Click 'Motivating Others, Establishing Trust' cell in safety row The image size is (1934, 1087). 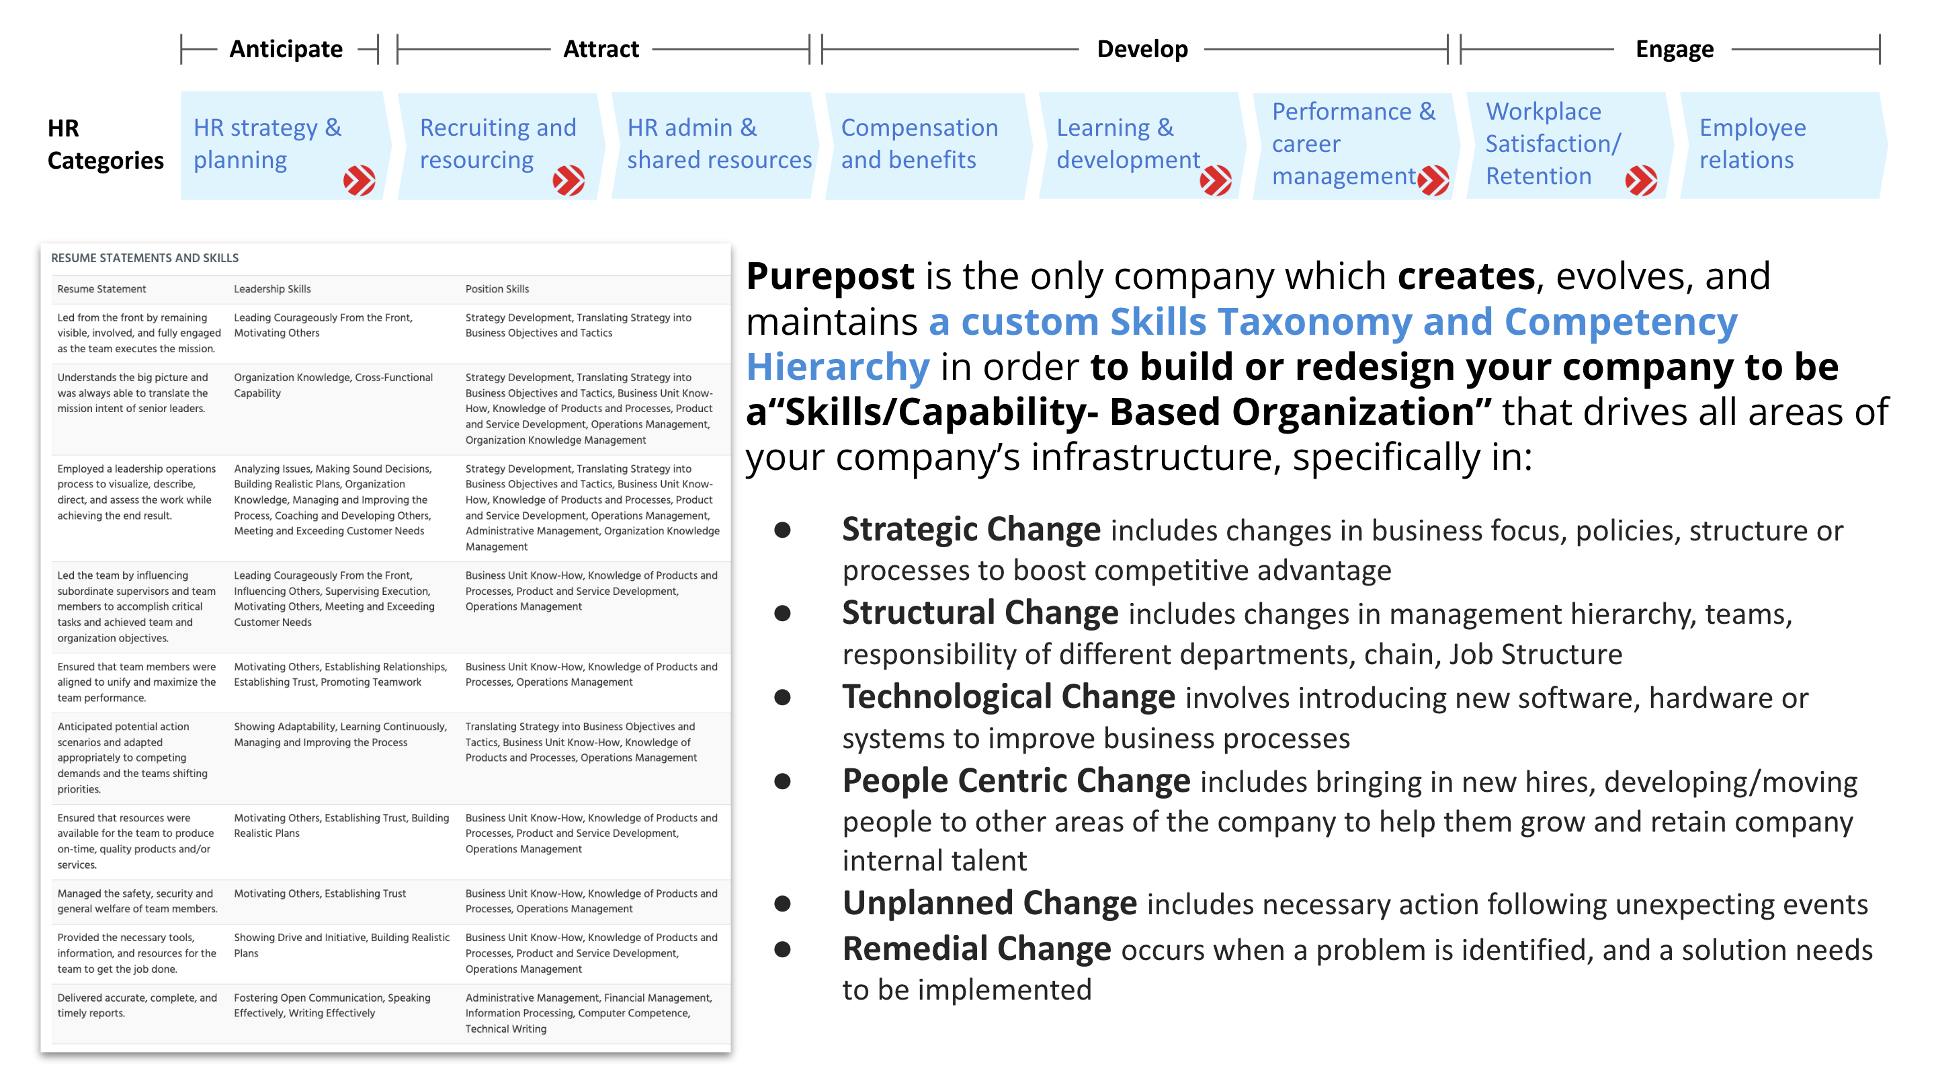[x=320, y=893]
